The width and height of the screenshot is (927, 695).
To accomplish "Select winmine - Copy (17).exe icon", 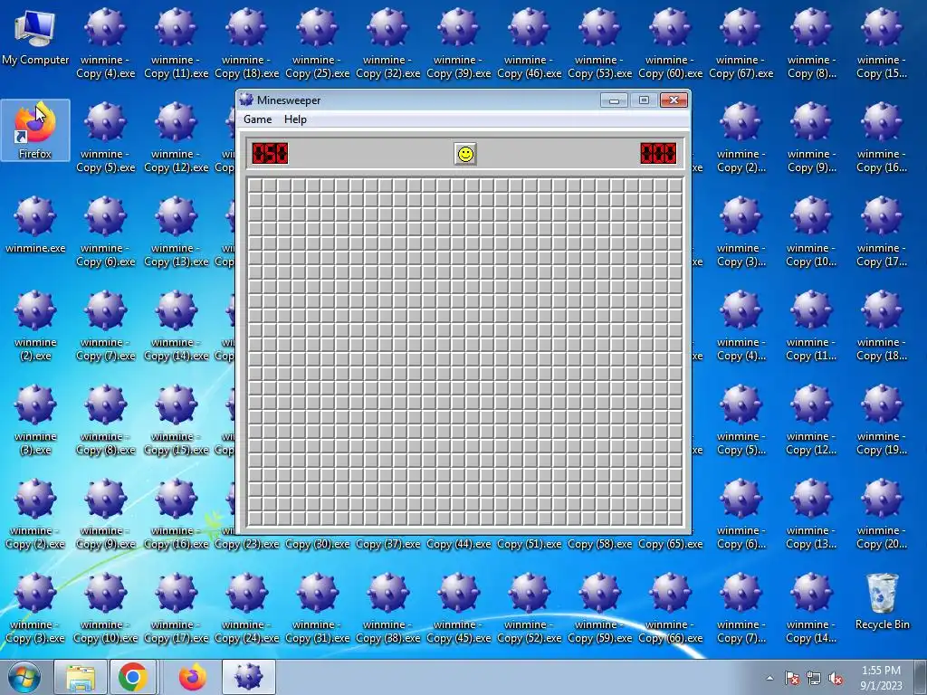I will tap(177, 609).
